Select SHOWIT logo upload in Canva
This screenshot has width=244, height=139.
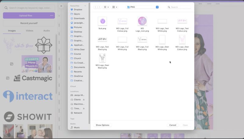[x=28, y=117]
